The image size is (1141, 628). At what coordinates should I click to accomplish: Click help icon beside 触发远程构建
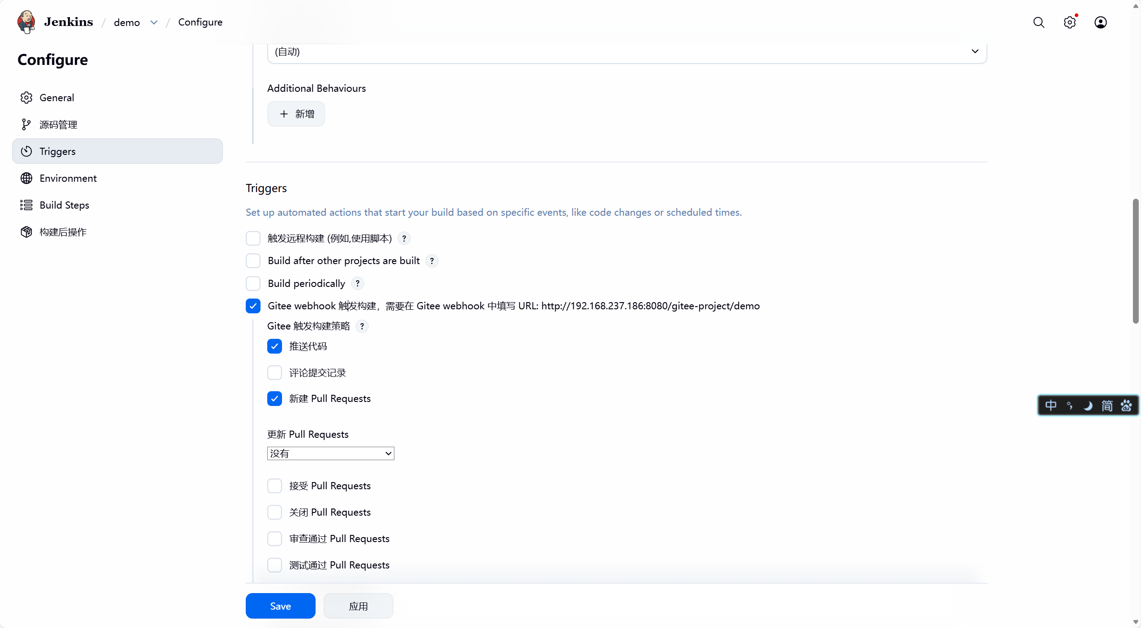404,239
